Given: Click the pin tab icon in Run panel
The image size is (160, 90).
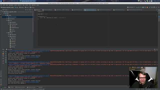Looking at the screenshot, I should click(x=3, y=61).
